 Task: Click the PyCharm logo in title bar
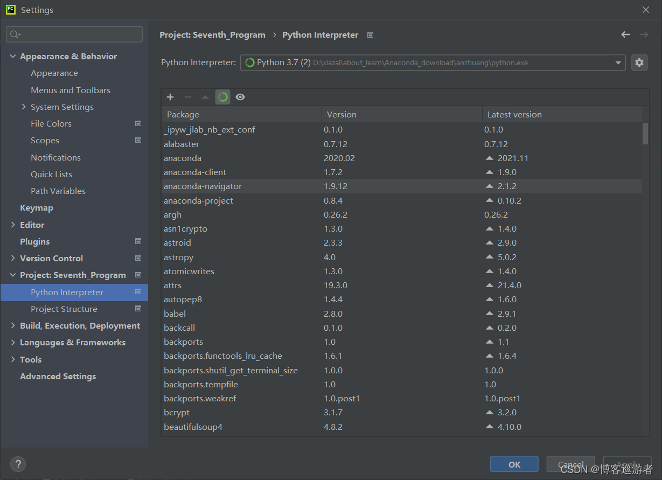(11, 9)
